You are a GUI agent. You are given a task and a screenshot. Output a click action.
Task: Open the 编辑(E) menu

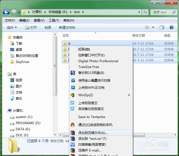click(x=24, y=20)
